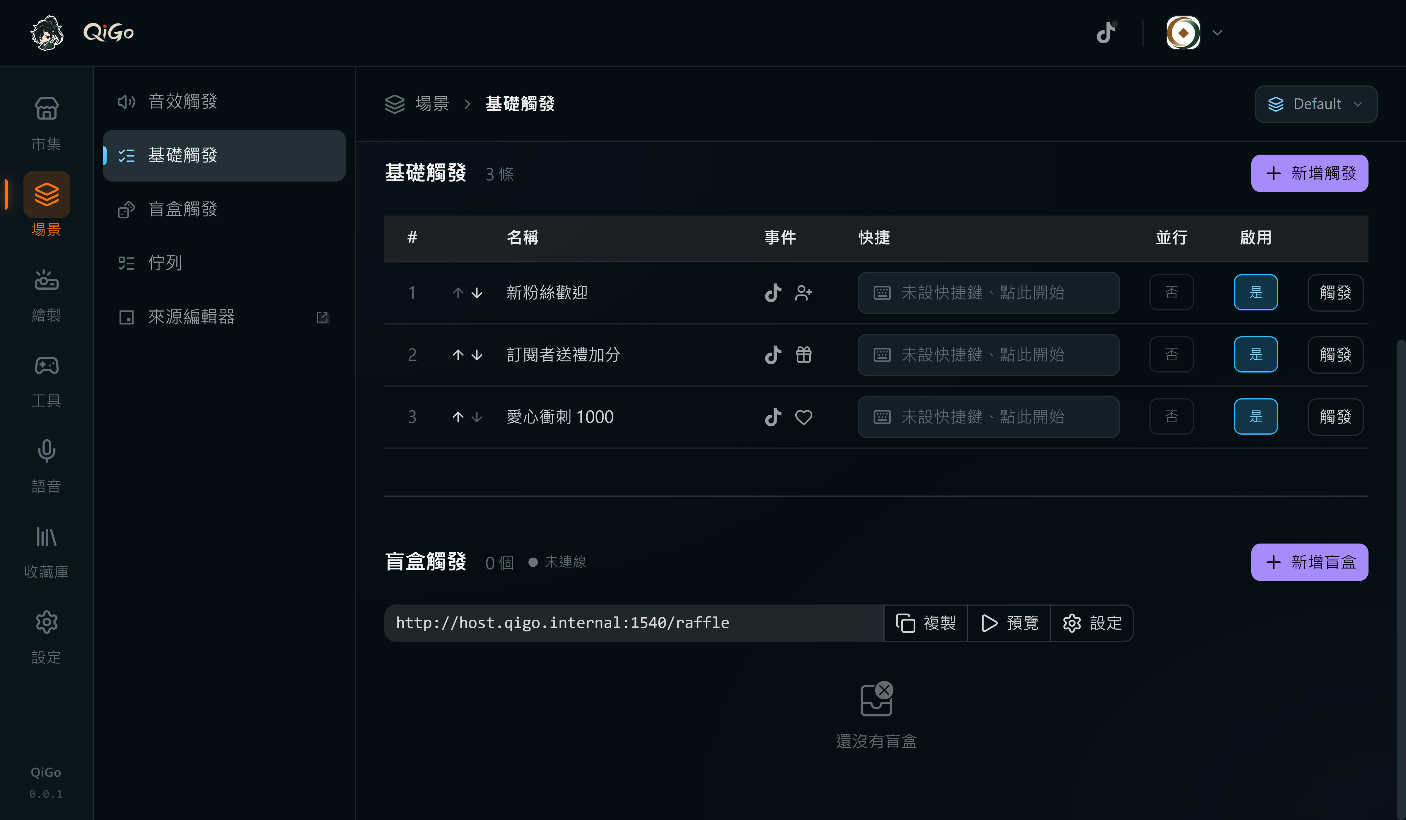Click the TikTok connection icon in header
The height and width of the screenshot is (820, 1406).
coord(1106,32)
